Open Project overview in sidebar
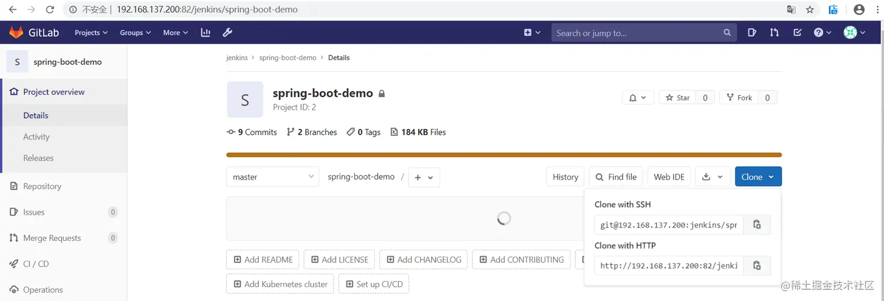 [54, 92]
